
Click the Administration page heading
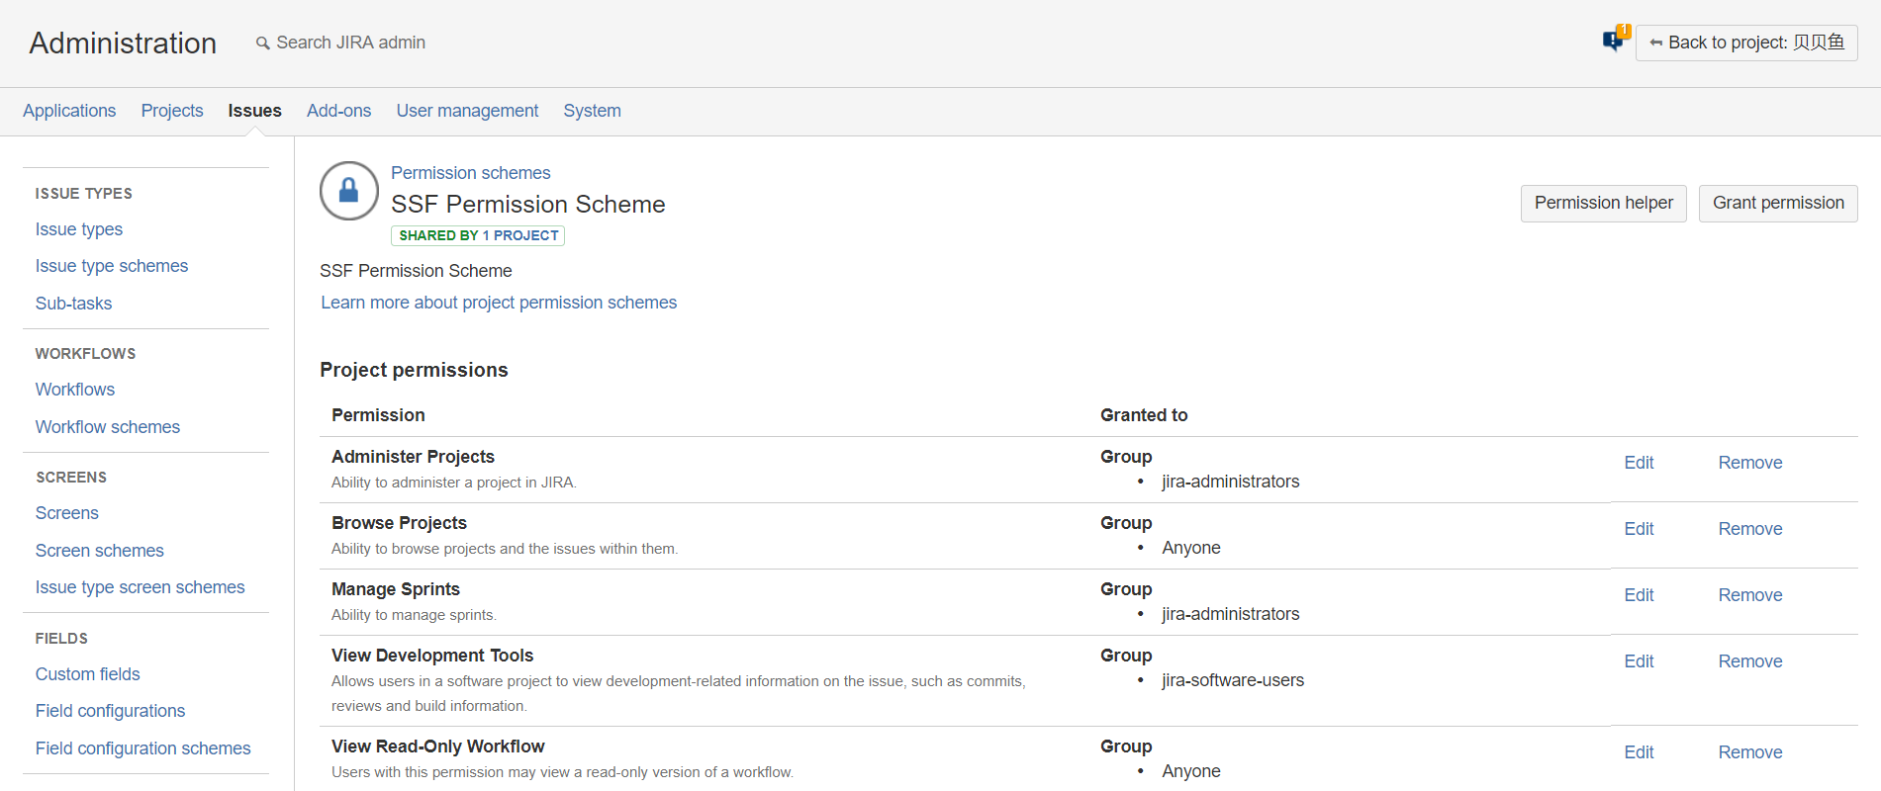point(123,44)
